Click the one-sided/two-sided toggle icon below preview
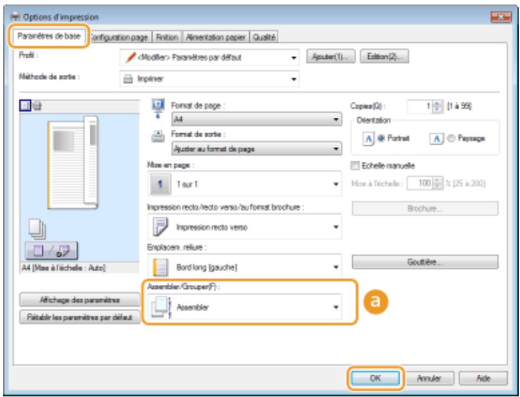520x397 pixels. 51,251
